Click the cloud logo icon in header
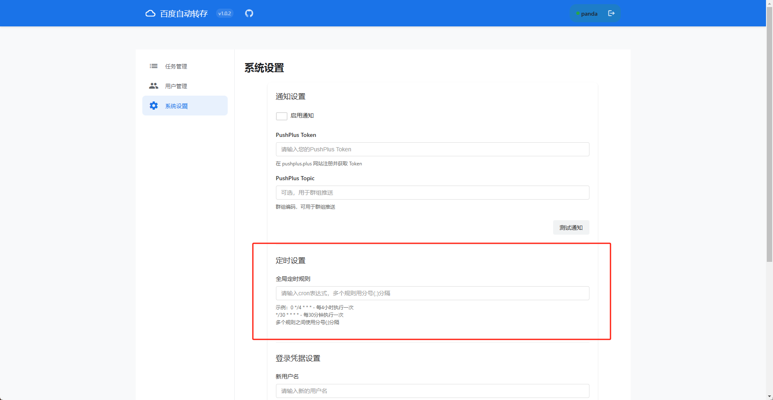773x400 pixels. (x=151, y=14)
